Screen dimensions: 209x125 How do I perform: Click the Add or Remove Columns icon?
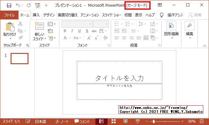pyautogui.click(x=133, y=31)
